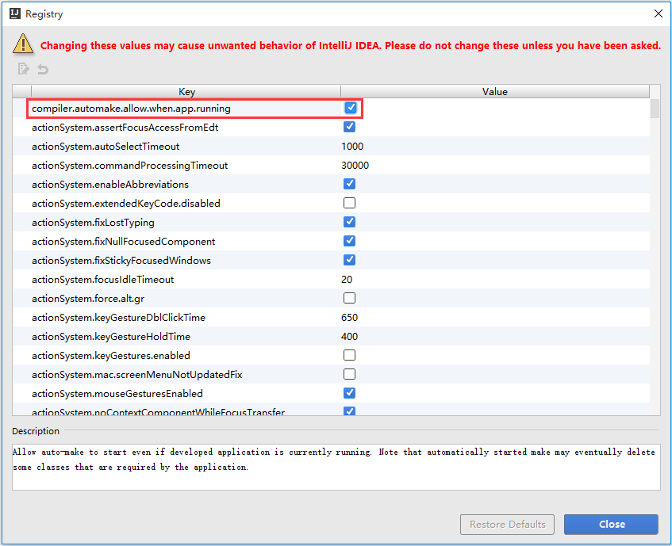Click the Description text area
This screenshot has width=672, height=546.
coord(336,467)
